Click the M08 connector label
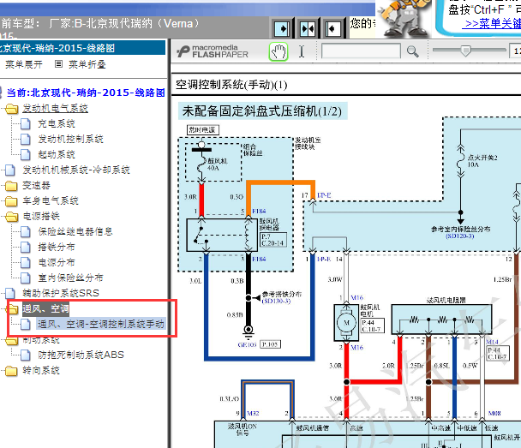Viewport: 521px width, 448px height. pyautogui.click(x=494, y=413)
